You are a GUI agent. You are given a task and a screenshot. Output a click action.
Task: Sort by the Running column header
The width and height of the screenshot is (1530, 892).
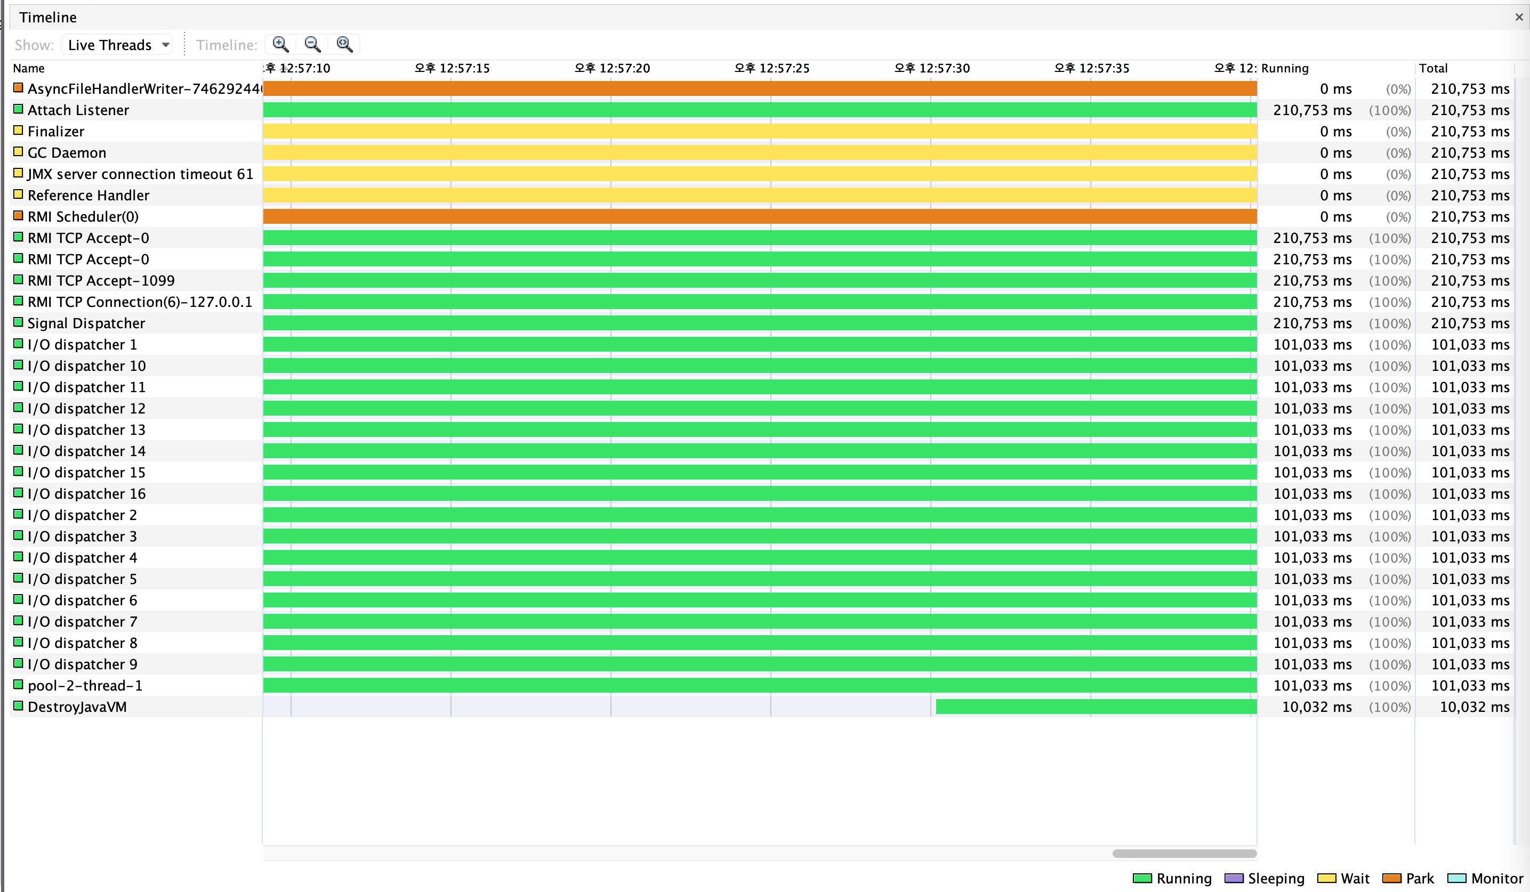[1285, 68]
